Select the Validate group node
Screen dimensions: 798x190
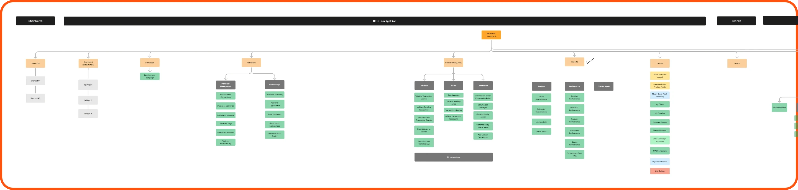424,86
